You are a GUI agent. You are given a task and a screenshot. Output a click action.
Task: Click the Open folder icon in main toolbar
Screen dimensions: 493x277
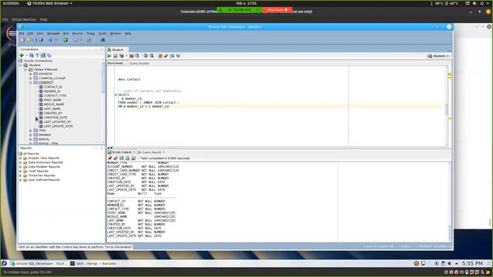point(29,40)
